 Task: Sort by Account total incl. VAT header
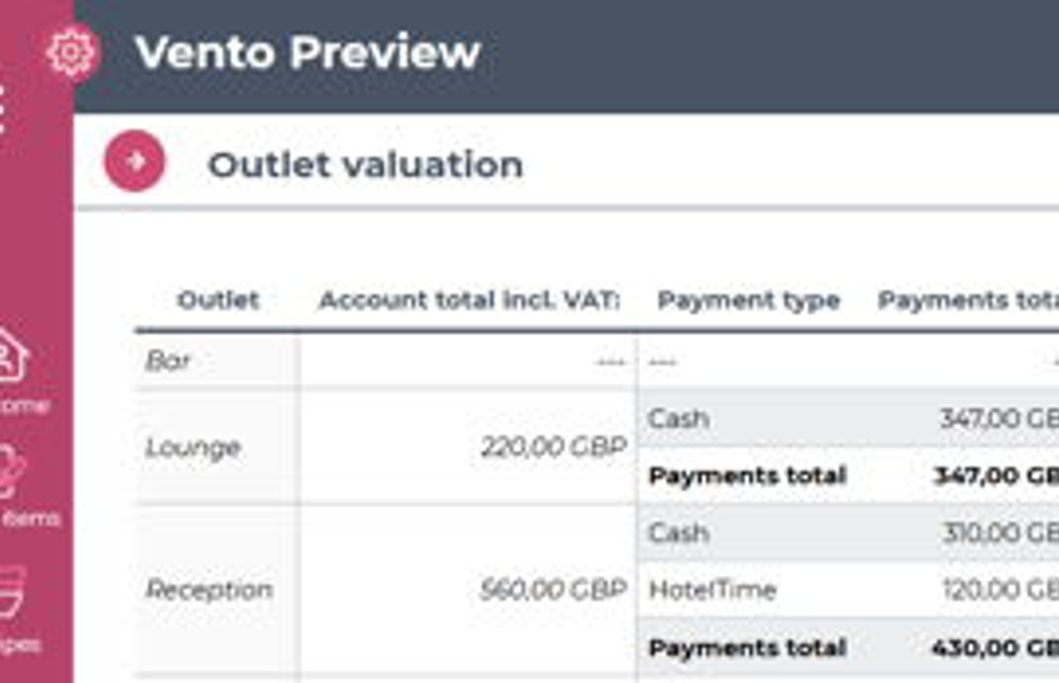point(469,300)
